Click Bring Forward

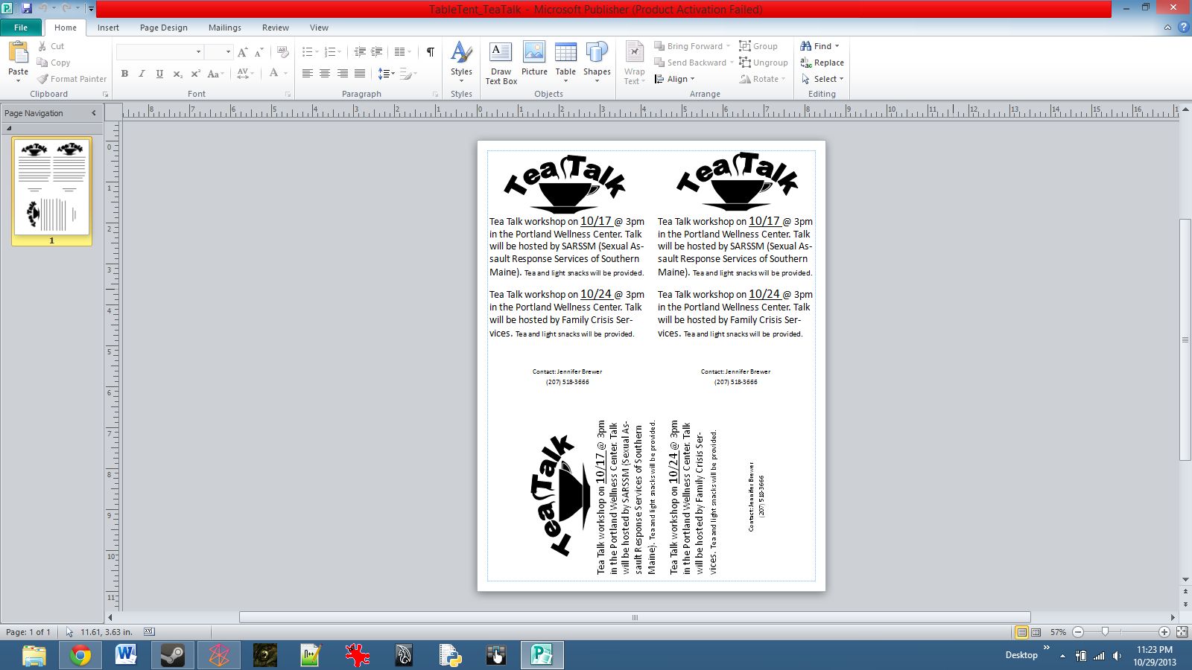pos(692,46)
